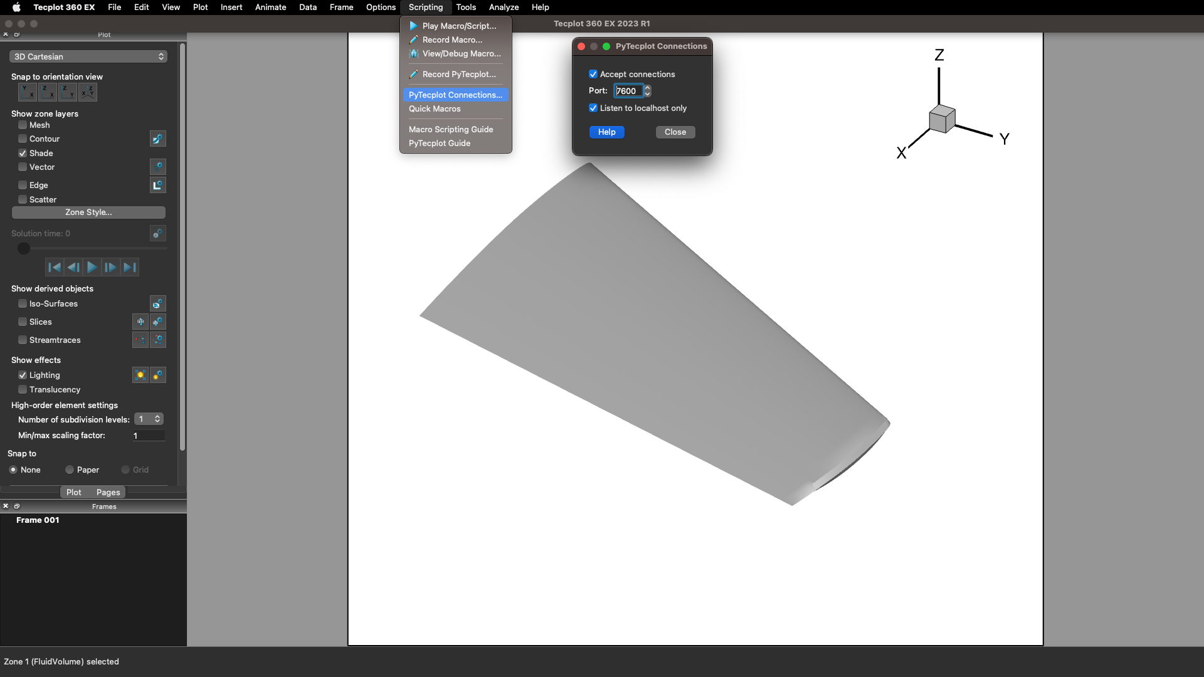The height and width of the screenshot is (677, 1204).
Task: Snap view to the XY orientation
Action: coord(28,92)
